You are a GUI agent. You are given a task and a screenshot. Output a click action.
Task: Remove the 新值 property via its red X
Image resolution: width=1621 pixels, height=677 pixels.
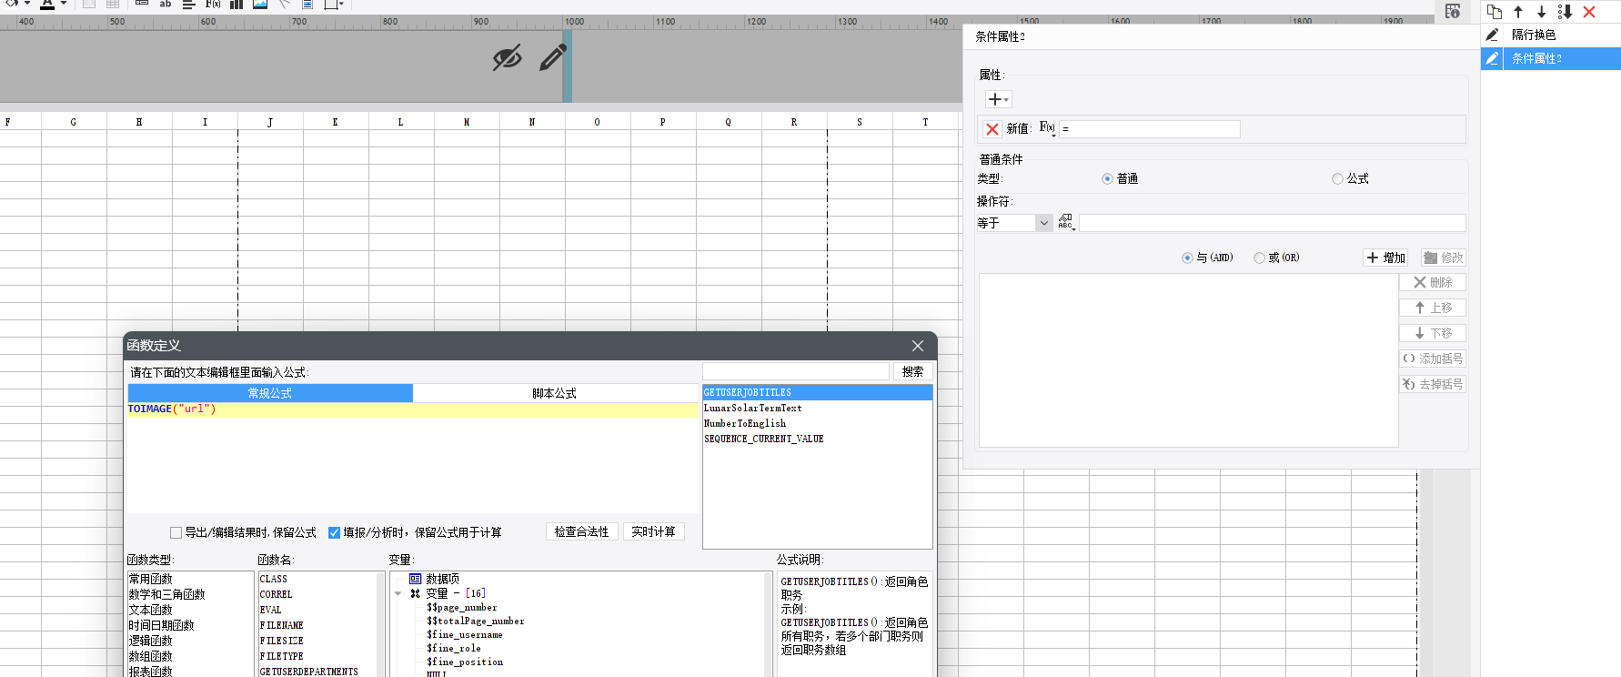pyautogui.click(x=992, y=129)
